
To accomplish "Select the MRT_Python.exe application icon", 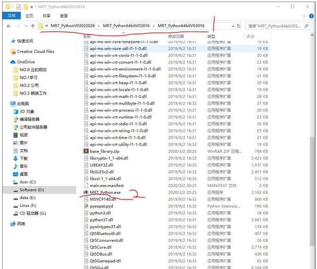I will point(86,192).
